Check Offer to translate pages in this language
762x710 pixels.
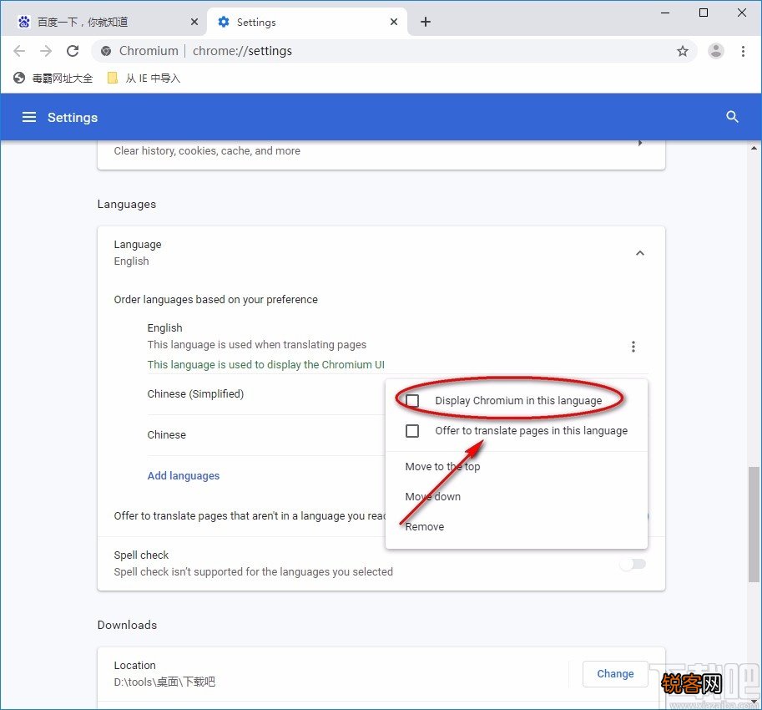click(412, 431)
